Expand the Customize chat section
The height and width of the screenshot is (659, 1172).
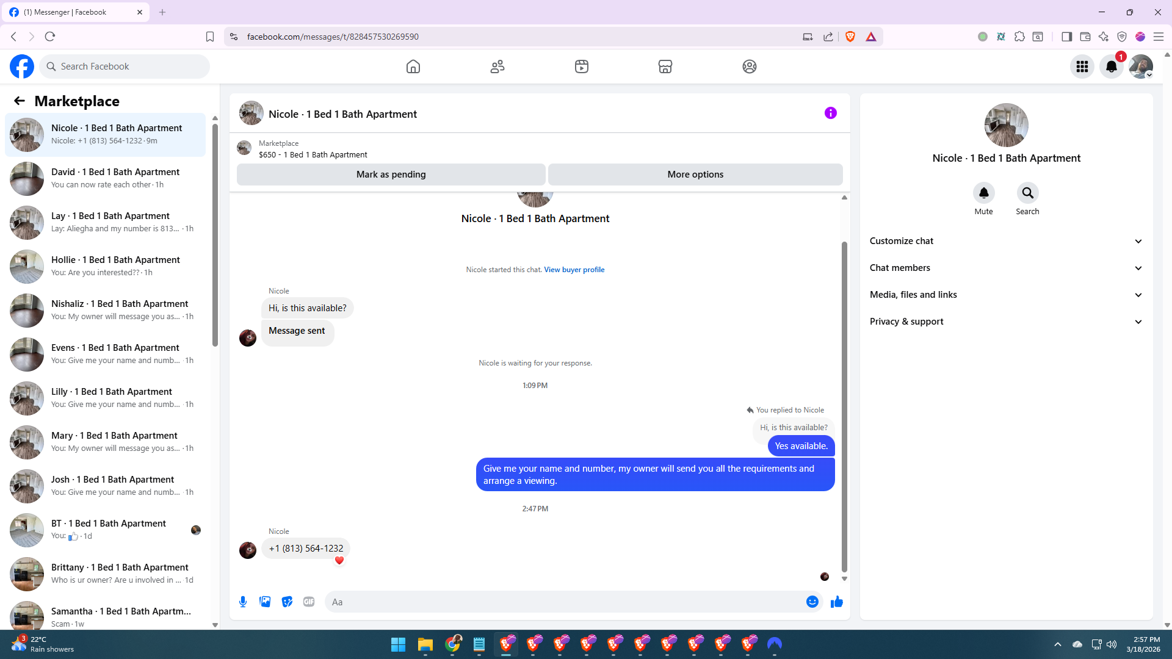pyautogui.click(x=1006, y=241)
